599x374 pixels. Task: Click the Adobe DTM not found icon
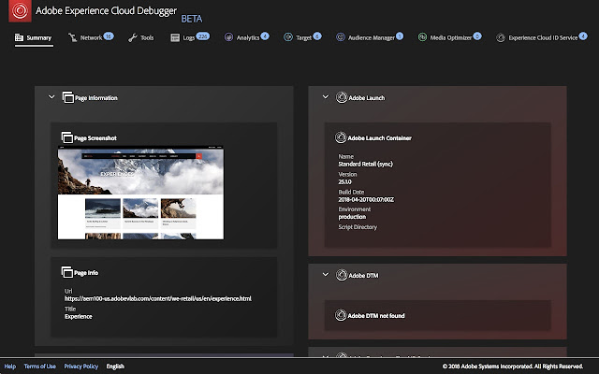[x=341, y=315]
